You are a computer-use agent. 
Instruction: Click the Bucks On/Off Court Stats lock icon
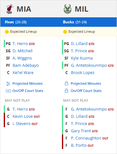[66, 91]
